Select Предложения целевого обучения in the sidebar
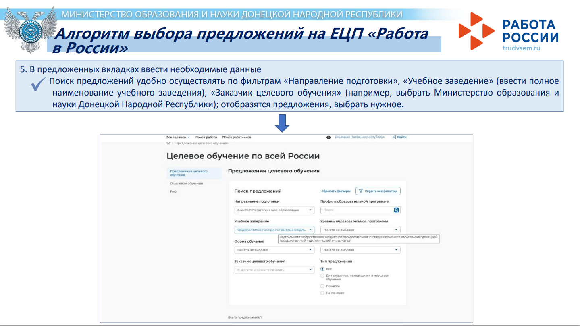This screenshot has height=326, width=580. [x=194, y=173]
